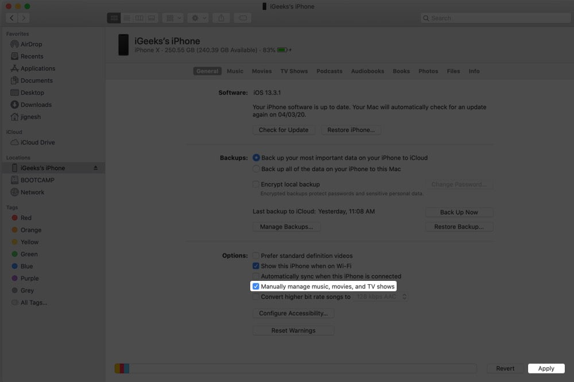The width and height of the screenshot is (574, 382).
Task: Eject iGeeks's iPhone from the sidebar
Action: click(95, 168)
